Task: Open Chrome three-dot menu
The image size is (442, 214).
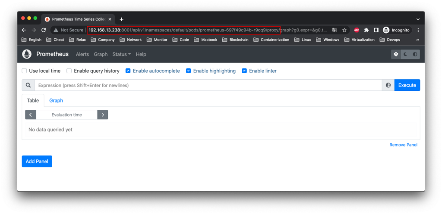Action: click(418, 30)
